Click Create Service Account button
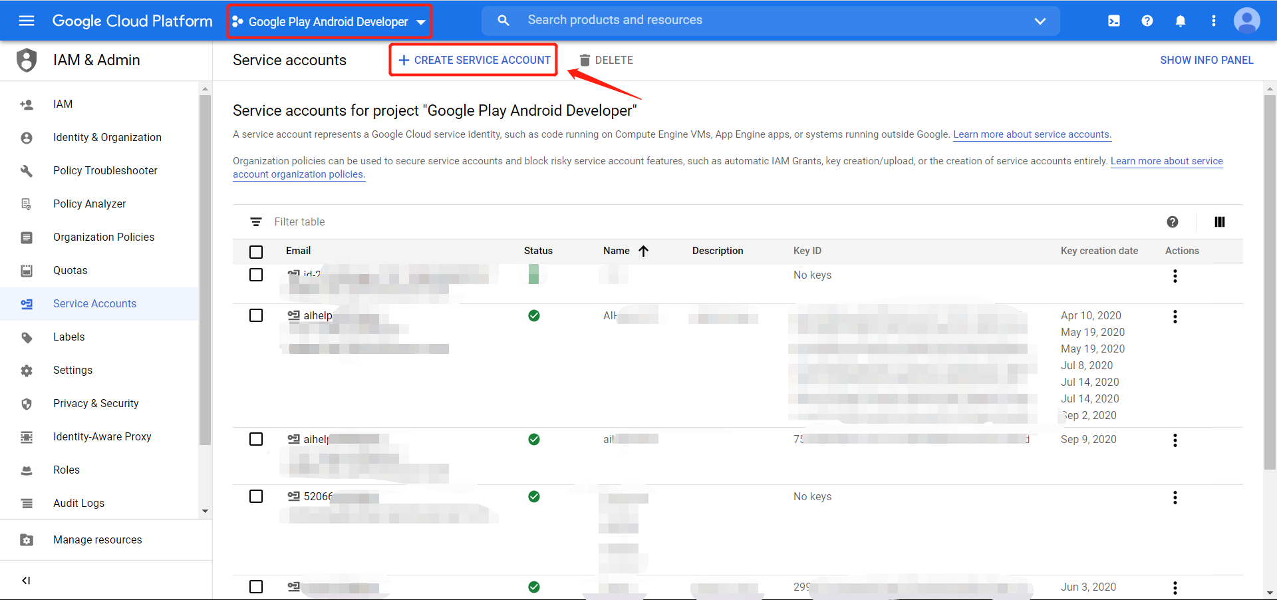 pos(474,60)
